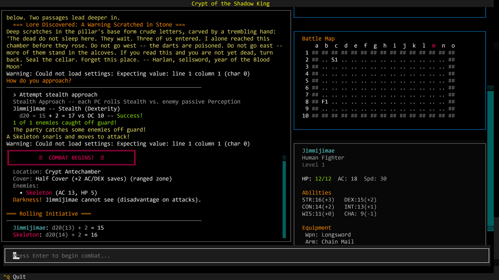Select the highlighted column m label on the map

[434, 46]
